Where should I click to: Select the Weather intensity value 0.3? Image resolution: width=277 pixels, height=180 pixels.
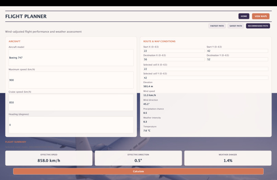point(145,122)
